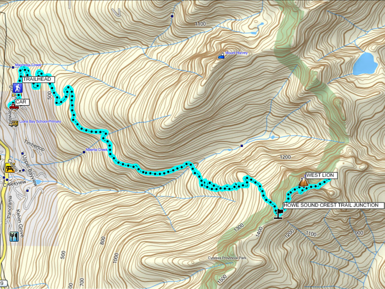This screenshot has width=385, height=289.
Task: Open the TRAILHEAD waypoint label
Action: click(x=38, y=79)
